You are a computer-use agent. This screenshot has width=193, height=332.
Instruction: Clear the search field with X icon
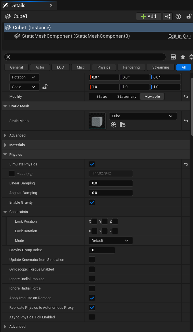(x=8, y=57)
